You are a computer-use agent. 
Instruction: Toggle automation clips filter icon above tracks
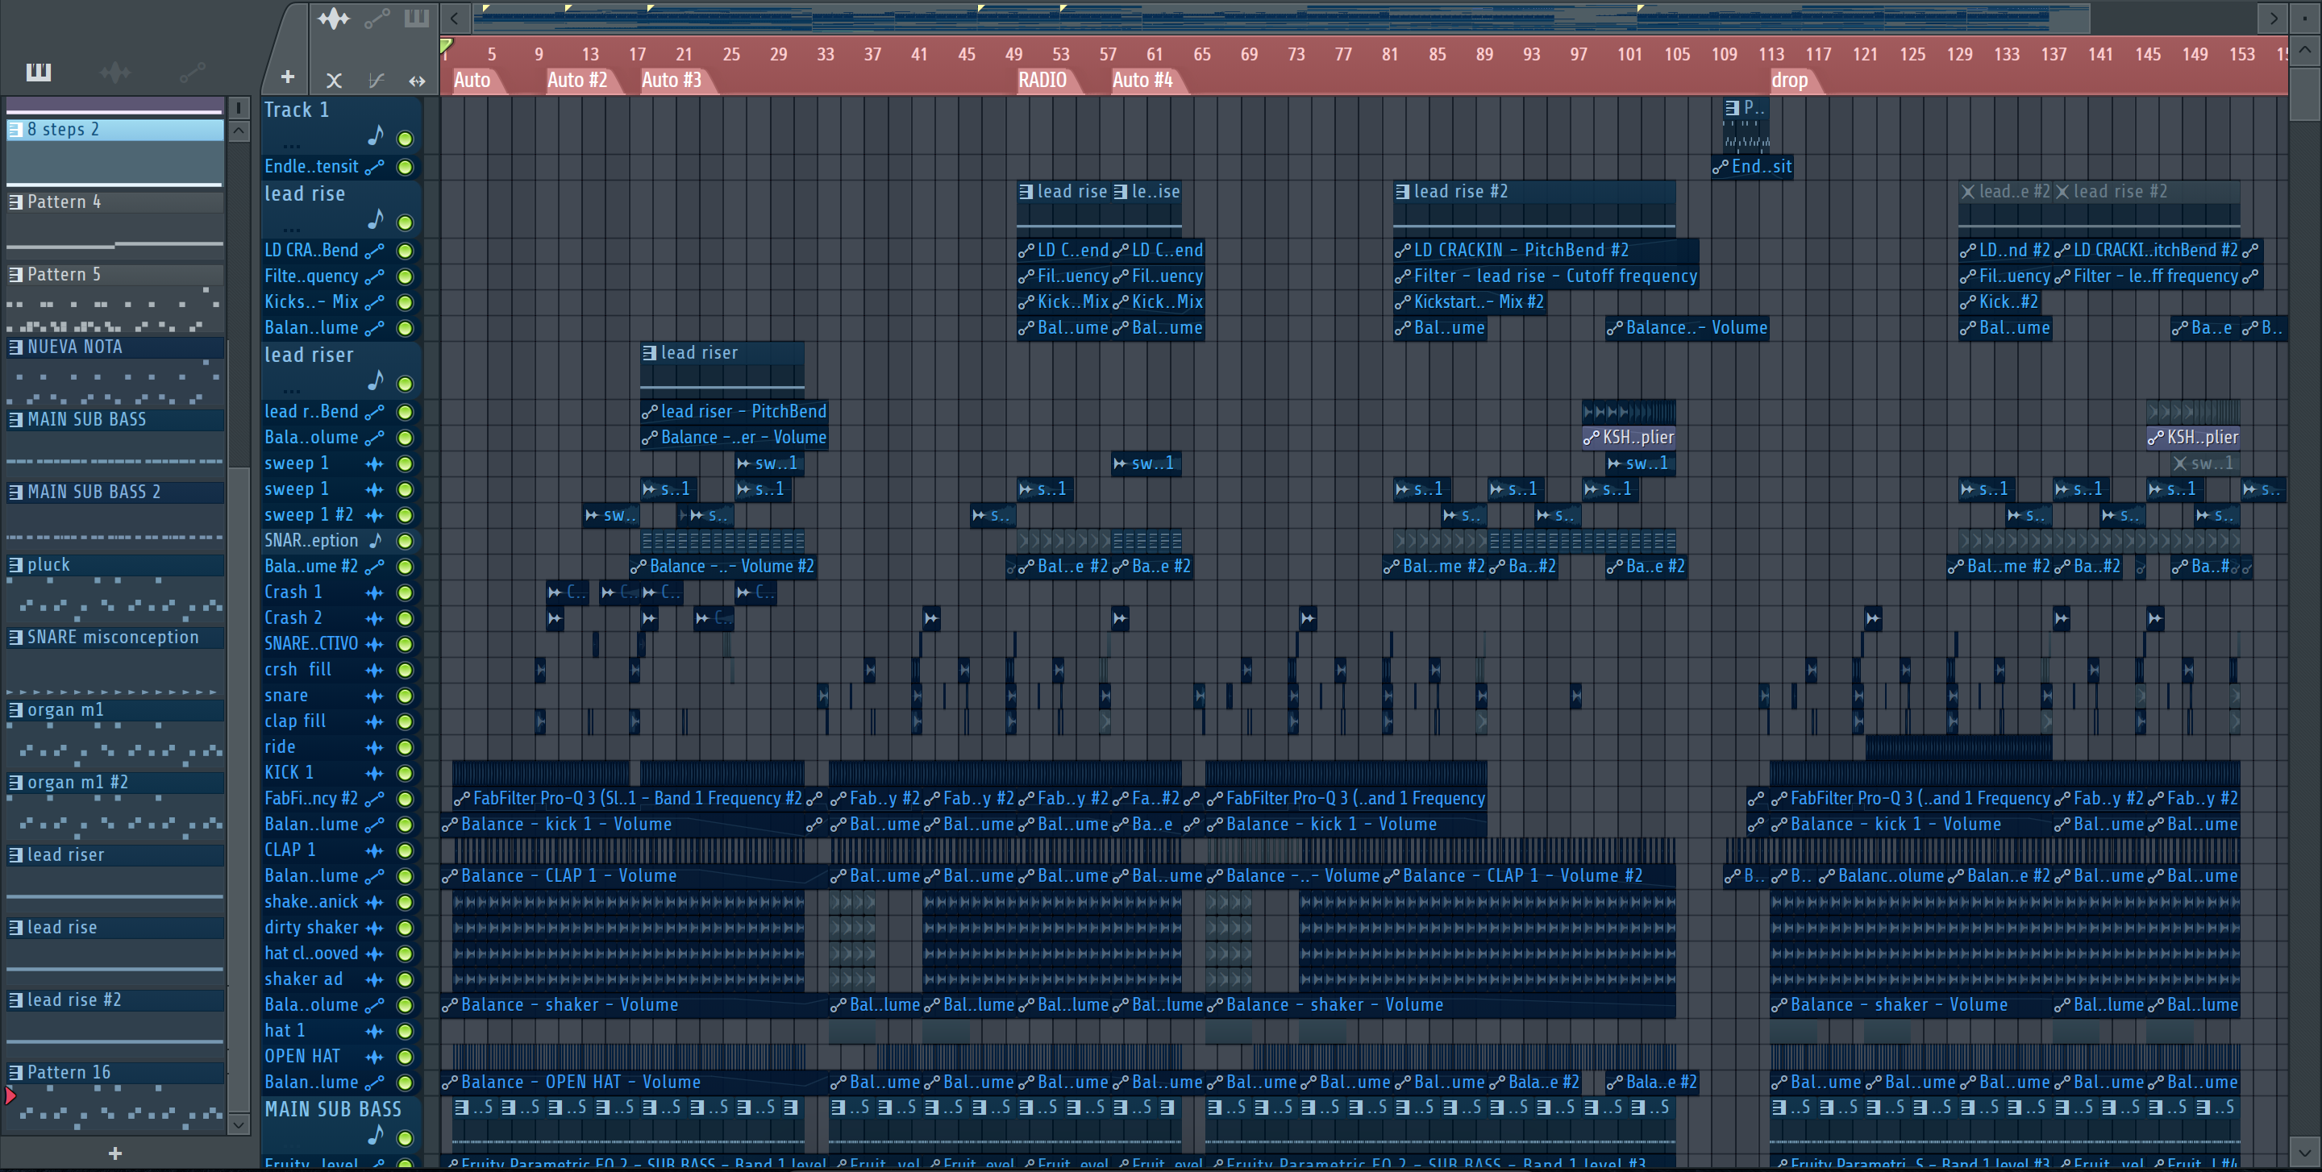377,18
